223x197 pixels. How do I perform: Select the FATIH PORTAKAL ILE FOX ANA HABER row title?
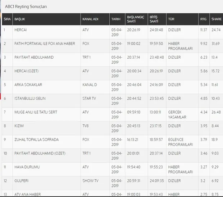[39, 44]
